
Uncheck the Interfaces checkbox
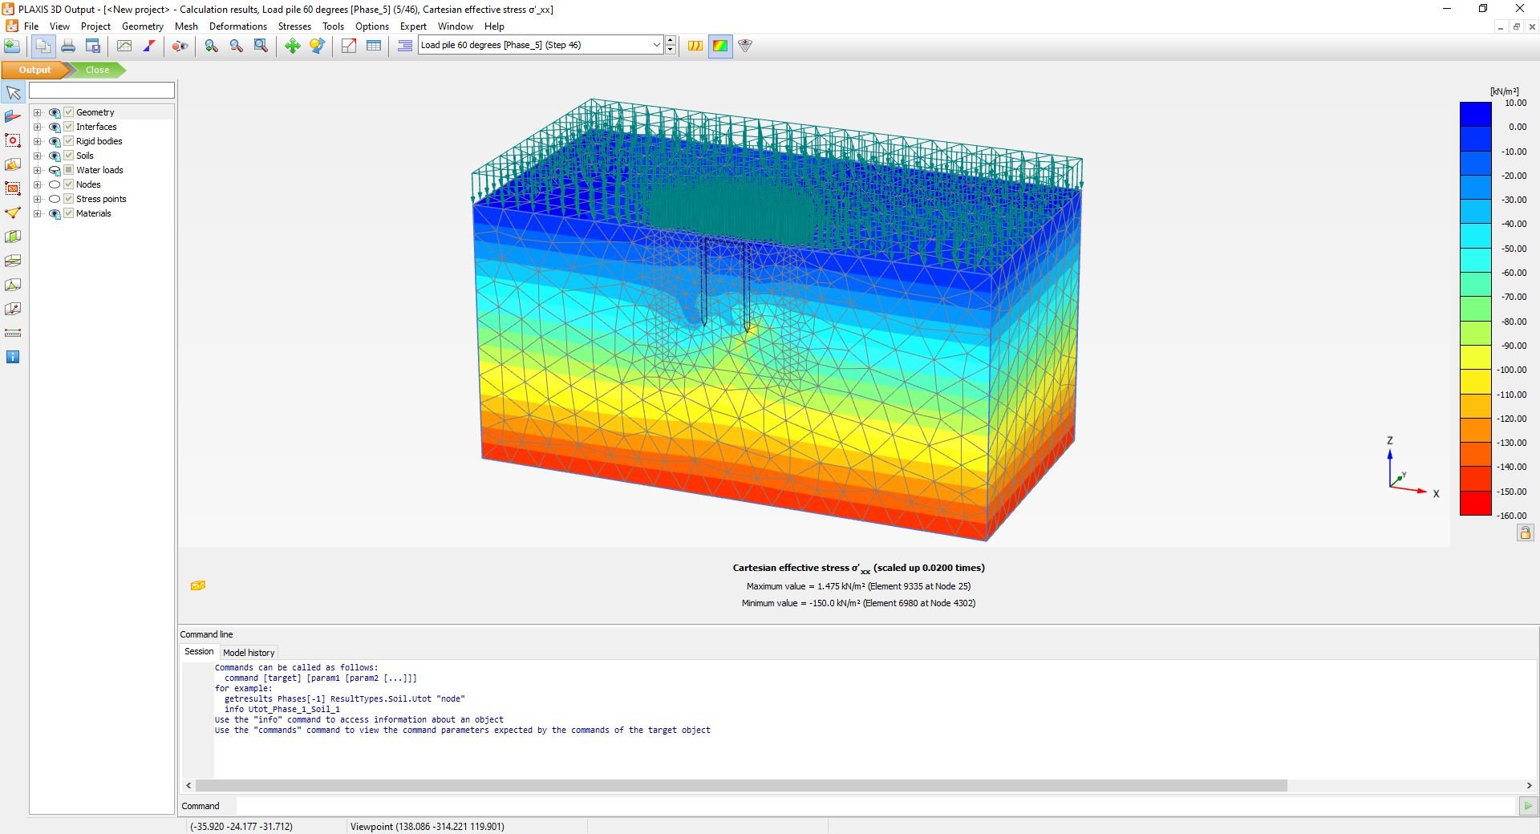[69, 127]
